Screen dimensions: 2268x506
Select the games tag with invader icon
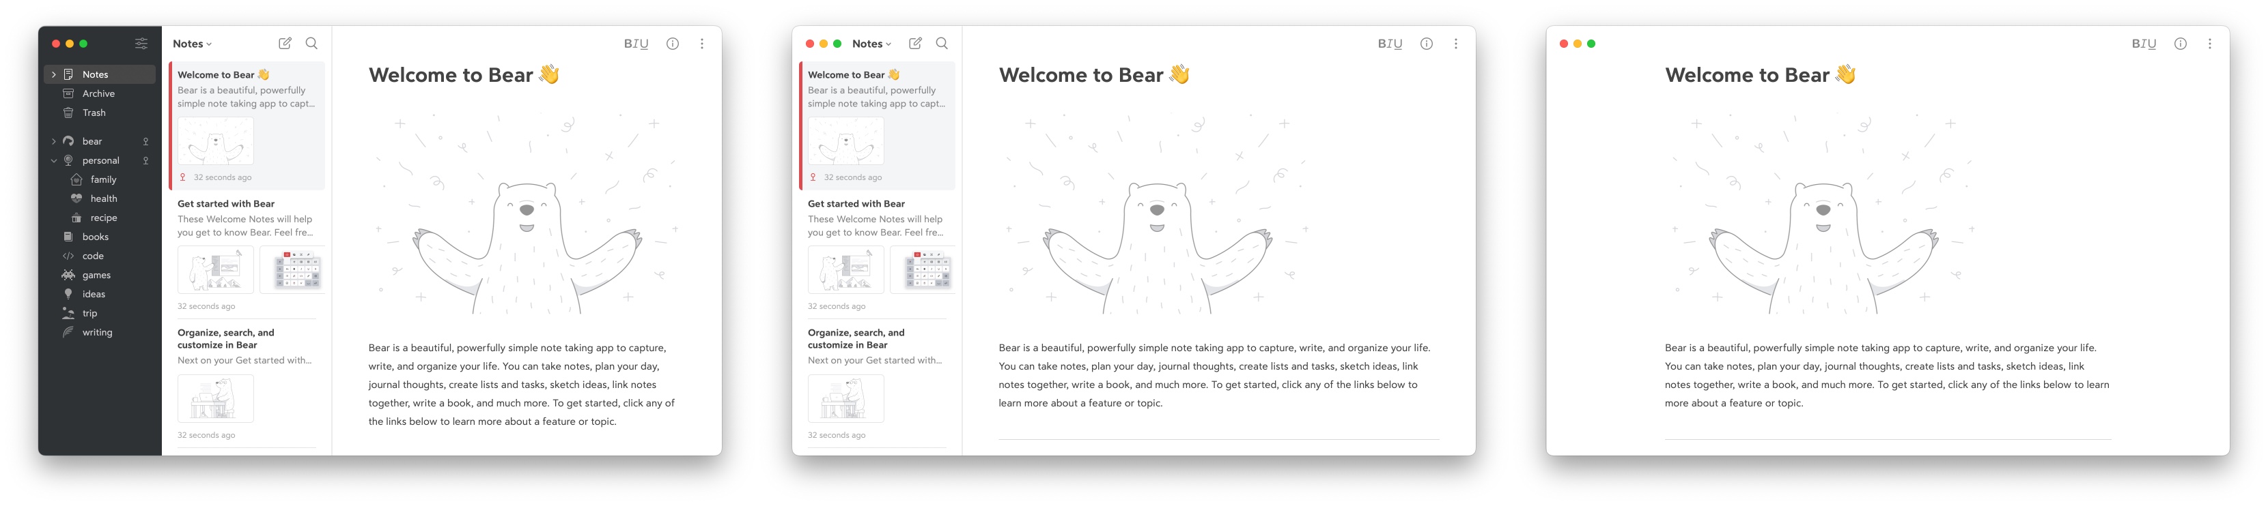[x=96, y=275]
